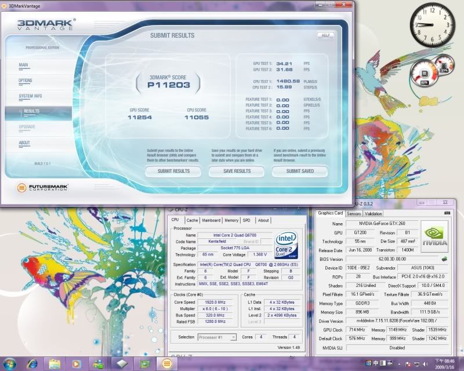The width and height of the screenshot is (464, 371).
Task: Show hidden tray icons
Action: coord(399,364)
